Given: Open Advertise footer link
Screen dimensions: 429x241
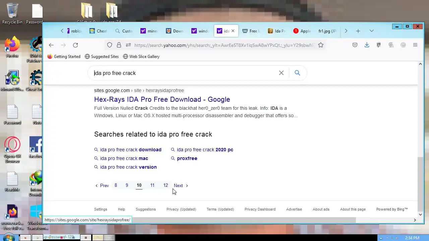Looking at the screenshot, I should click(x=294, y=209).
